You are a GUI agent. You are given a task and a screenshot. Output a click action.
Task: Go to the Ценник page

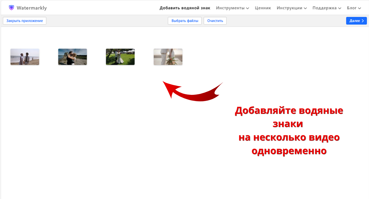tap(263, 8)
